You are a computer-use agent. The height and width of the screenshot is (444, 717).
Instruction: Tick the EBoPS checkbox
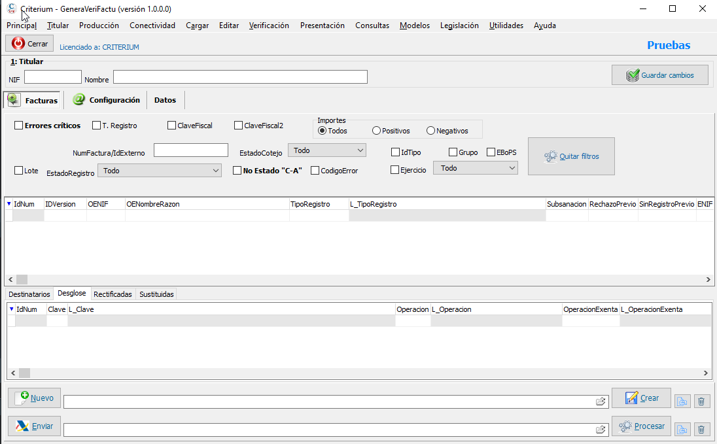pyautogui.click(x=491, y=152)
